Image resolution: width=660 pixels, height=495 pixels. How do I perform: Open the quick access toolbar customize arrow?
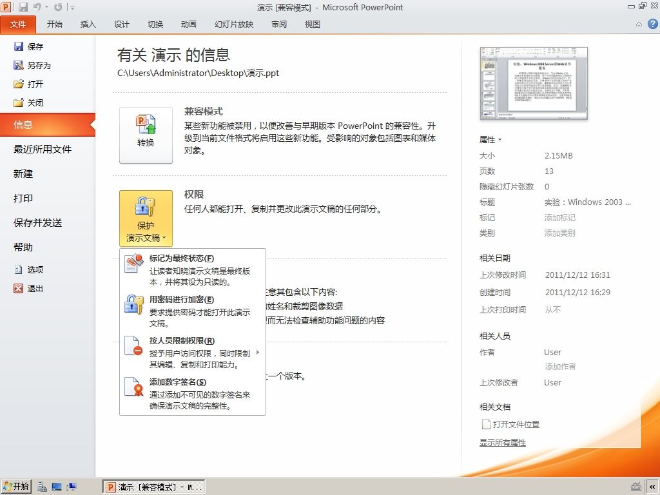click(x=73, y=8)
